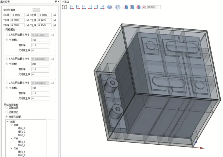Choose the 区域加密 refinement type
223x157 pixels.
point(6,108)
